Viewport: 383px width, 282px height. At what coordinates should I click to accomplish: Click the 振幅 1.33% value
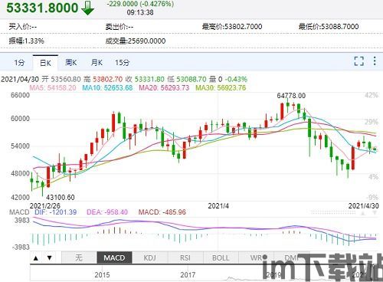pyautogui.click(x=34, y=41)
